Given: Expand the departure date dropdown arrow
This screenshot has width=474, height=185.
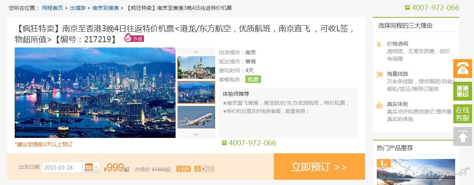Looking at the screenshot, I should click(x=96, y=167).
